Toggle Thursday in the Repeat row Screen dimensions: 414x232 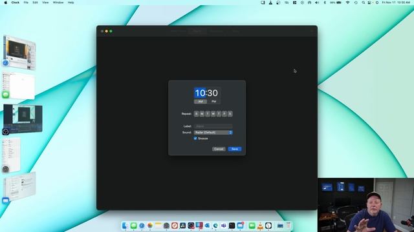219,113
